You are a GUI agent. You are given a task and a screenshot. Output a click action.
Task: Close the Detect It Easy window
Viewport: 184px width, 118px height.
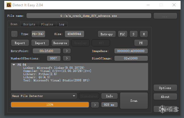click(x=174, y=5)
